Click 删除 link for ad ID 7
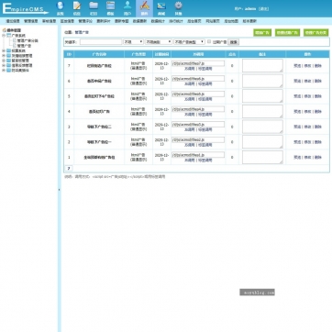The height and width of the screenshot is (332, 332). coord(318,66)
